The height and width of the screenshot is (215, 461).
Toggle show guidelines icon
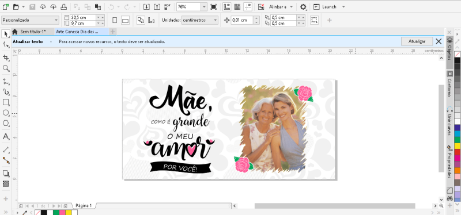coord(248,6)
